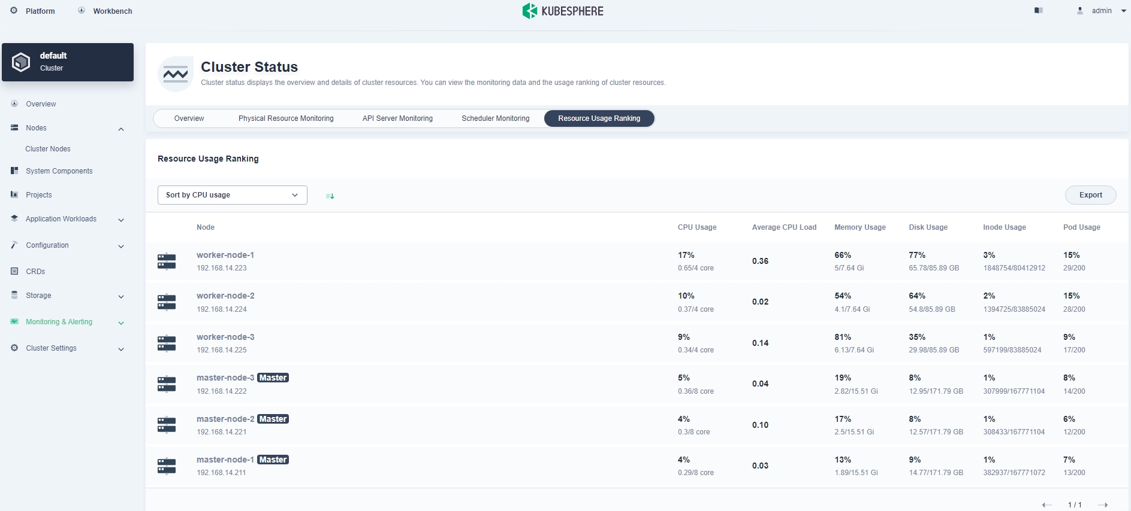Open the worker-node-2 node link
The image size is (1131, 511).
point(225,296)
